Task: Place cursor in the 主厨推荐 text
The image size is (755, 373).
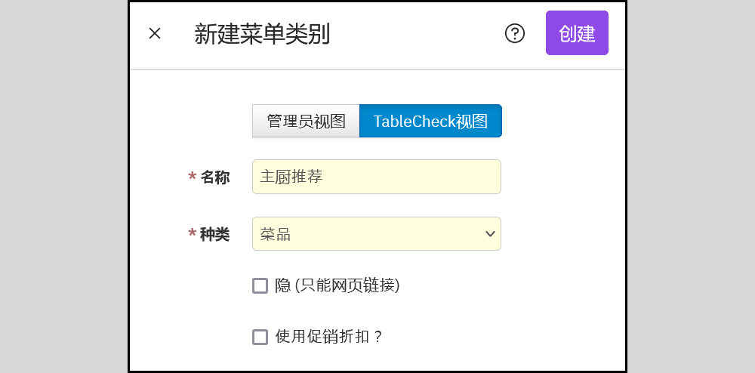Action: 291,177
